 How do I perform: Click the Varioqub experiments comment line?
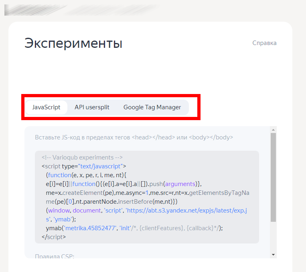[82, 157]
